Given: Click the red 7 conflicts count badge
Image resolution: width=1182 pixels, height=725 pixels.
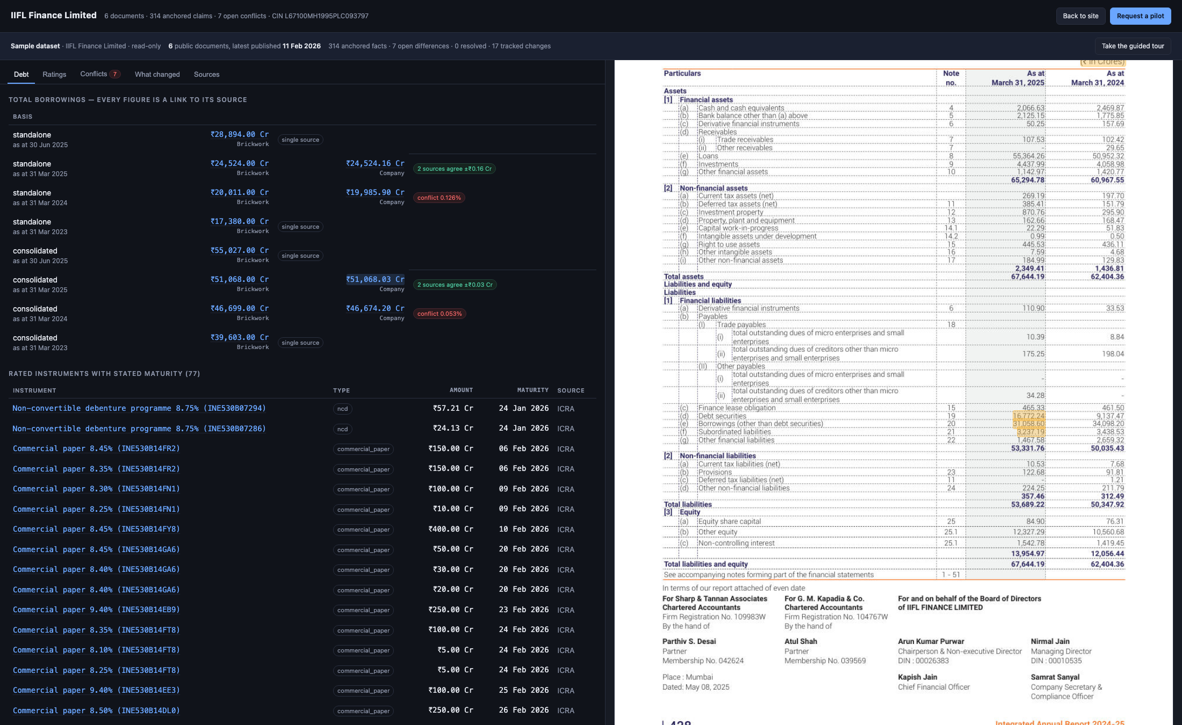Looking at the screenshot, I should (x=114, y=74).
